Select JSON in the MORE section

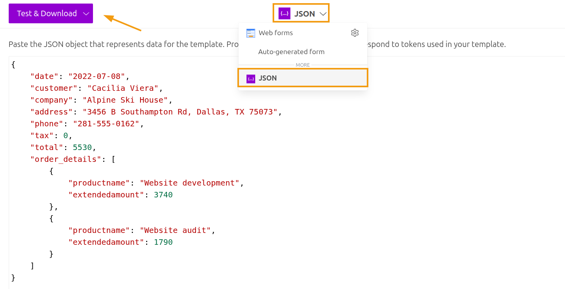point(267,78)
